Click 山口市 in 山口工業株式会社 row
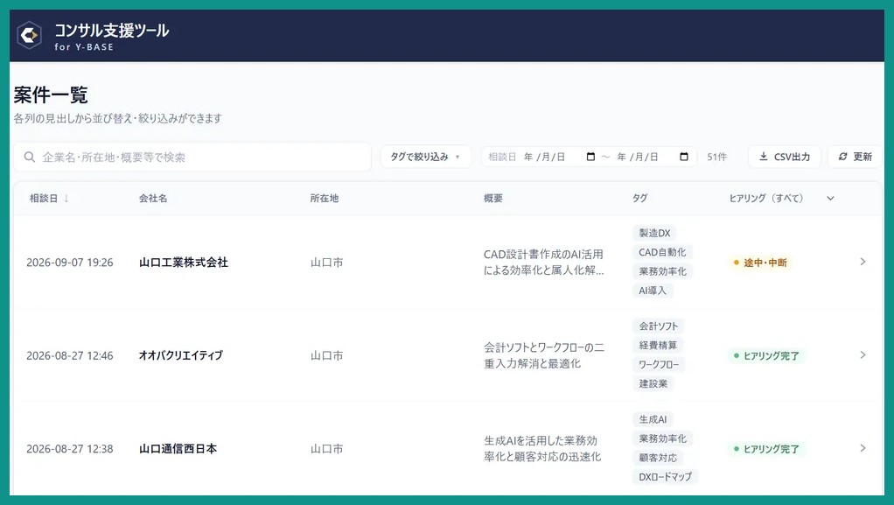Screen dimensions: 894x505 (326, 263)
